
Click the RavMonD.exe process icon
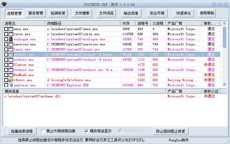[11, 75]
